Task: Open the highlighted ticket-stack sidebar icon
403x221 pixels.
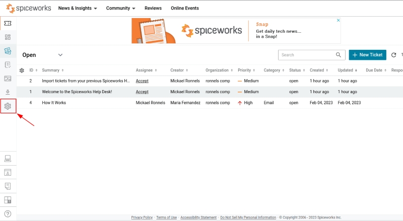Action: click(8, 51)
